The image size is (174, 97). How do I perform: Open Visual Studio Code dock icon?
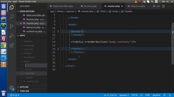pyautogui.click(x=4, y=58)
